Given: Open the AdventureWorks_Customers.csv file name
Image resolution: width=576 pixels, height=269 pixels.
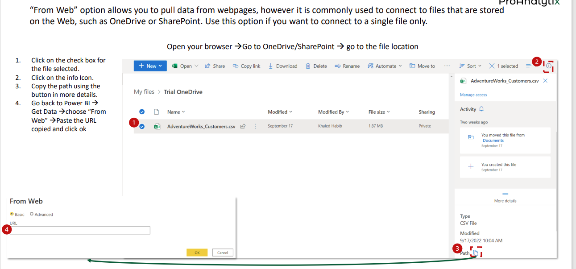Looking at the screenshot, I should click(x=201, y=126).
